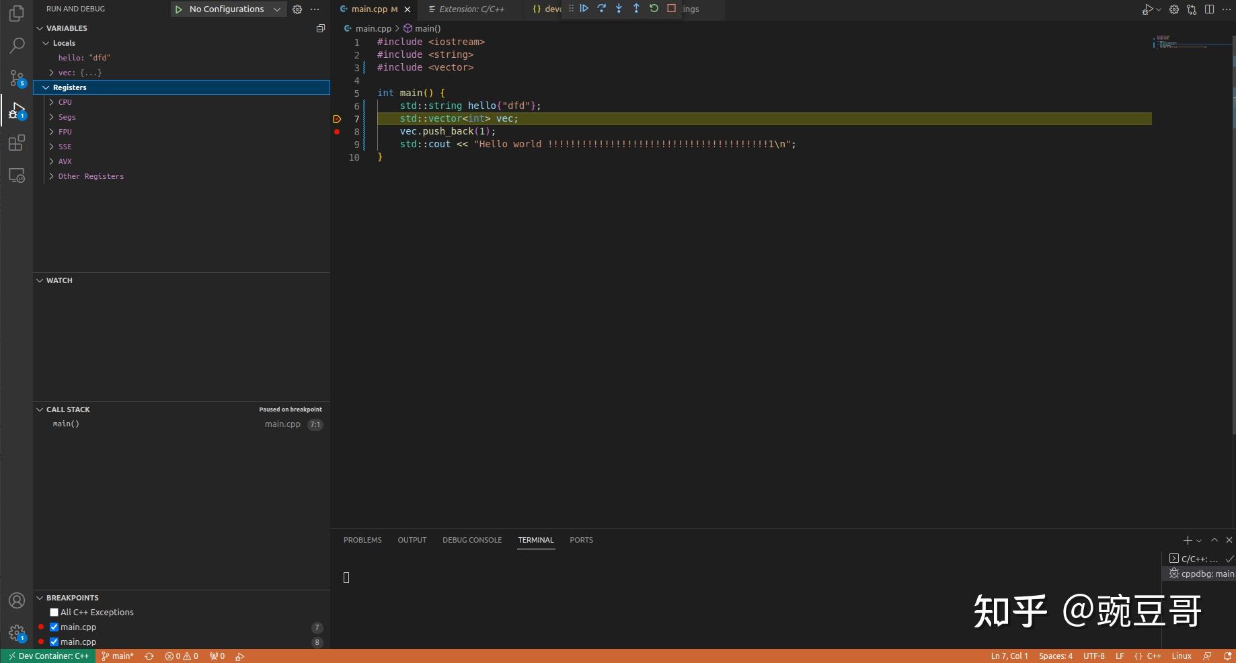This screenshot has height=663, width=1236.
Task: Click the Step Into debug icon
Action: click(619, 9)
